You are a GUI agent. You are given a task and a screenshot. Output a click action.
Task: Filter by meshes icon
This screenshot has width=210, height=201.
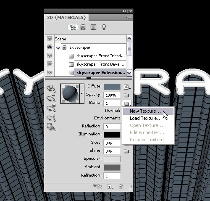click(x=83, y=27)
